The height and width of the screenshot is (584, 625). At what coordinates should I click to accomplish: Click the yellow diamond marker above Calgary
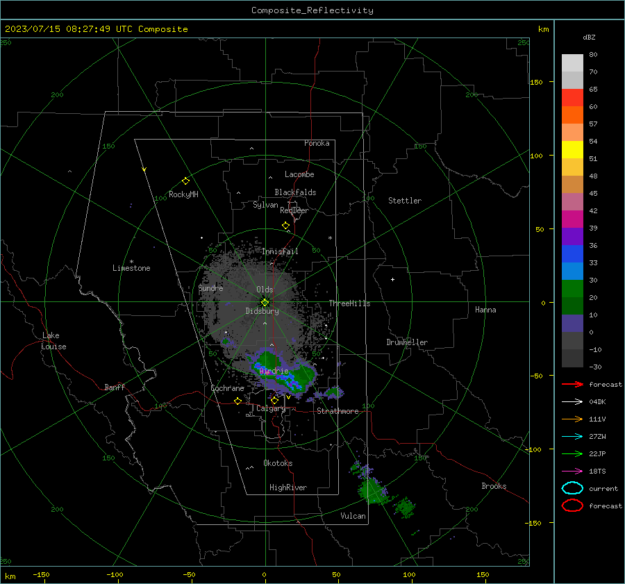[x=274, y=400]
